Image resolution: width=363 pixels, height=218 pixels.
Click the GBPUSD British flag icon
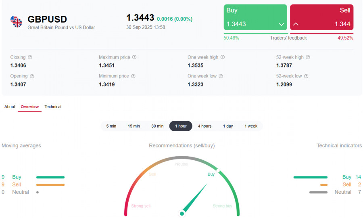pos(17,22)
